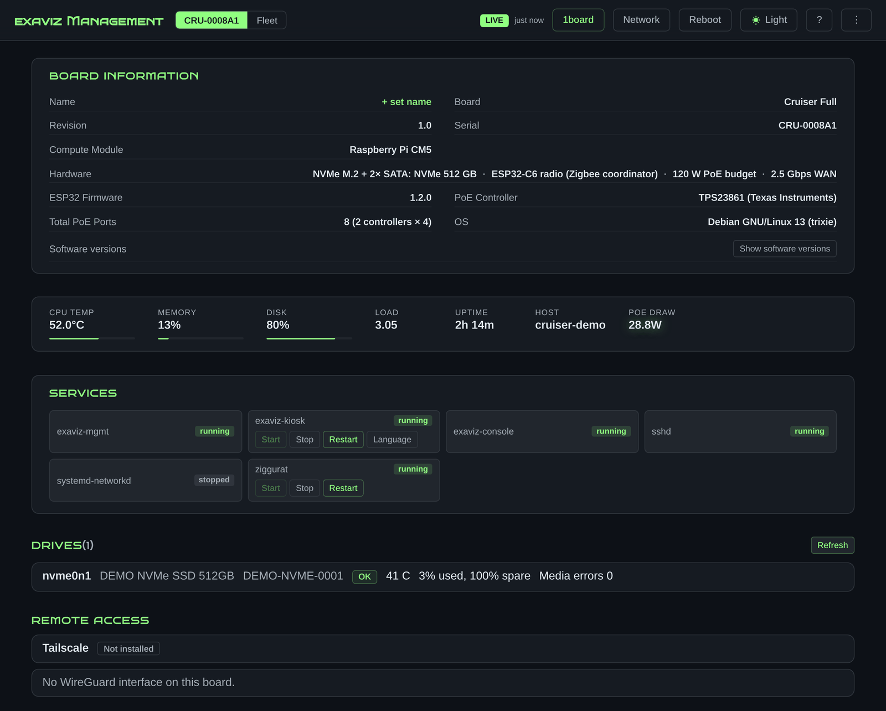Click the Cruiser Full board value

pos(810,102)
